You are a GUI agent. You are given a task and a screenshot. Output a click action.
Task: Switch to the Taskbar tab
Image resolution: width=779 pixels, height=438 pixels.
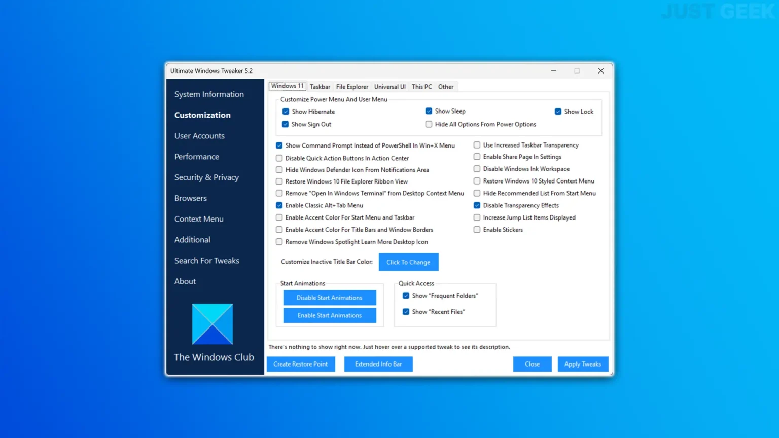320,87
